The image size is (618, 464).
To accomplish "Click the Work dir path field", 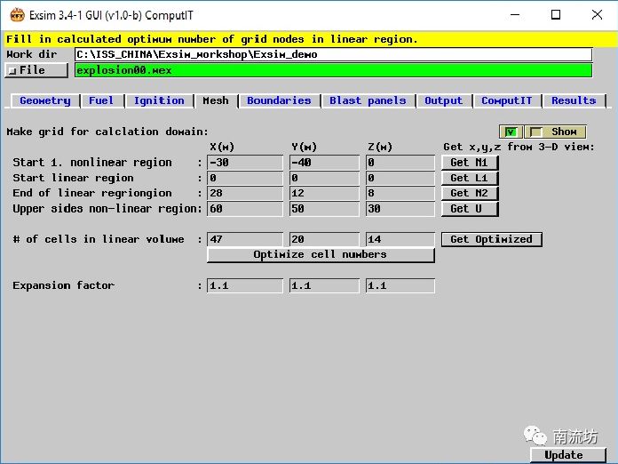I will tap(332, 54).
